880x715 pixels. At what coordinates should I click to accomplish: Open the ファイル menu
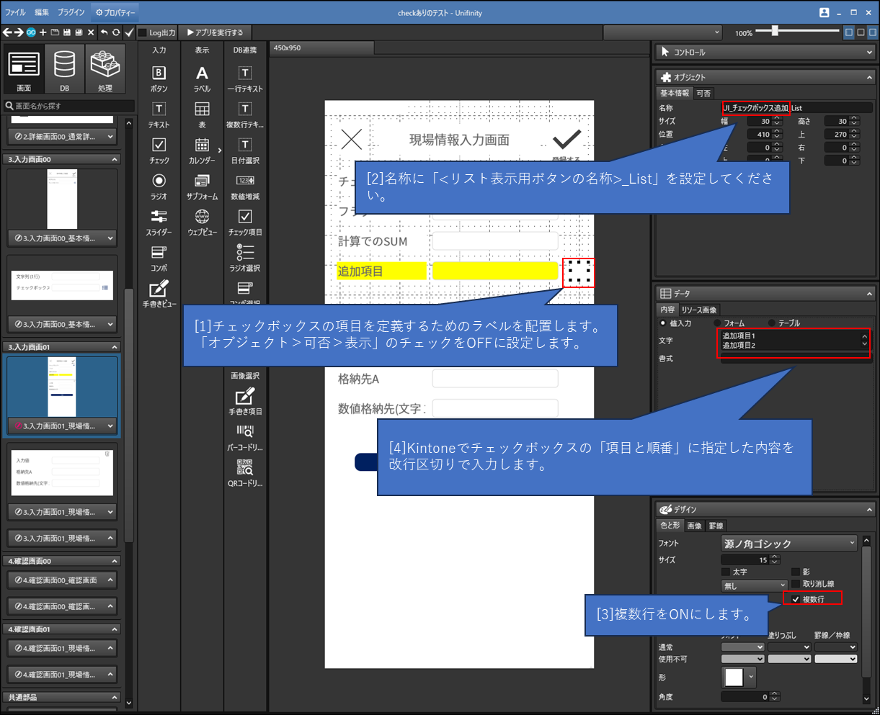click(15, 12)
